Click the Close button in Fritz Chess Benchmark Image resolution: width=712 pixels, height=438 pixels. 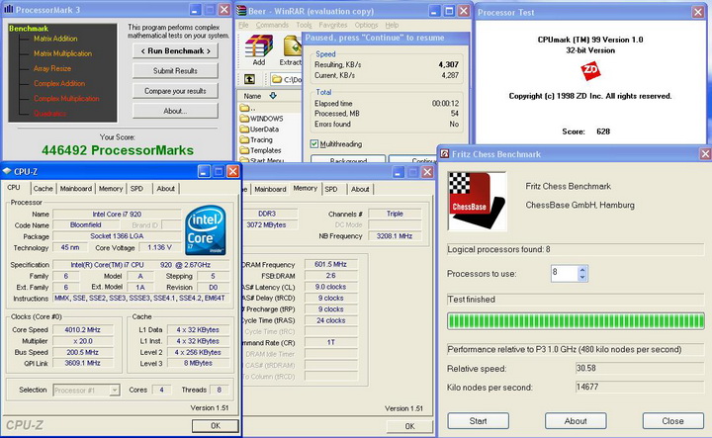673,421
